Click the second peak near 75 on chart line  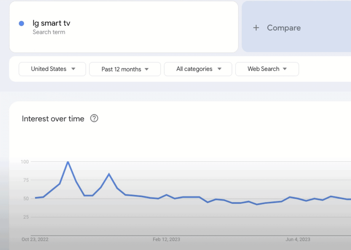pos(109,174)
